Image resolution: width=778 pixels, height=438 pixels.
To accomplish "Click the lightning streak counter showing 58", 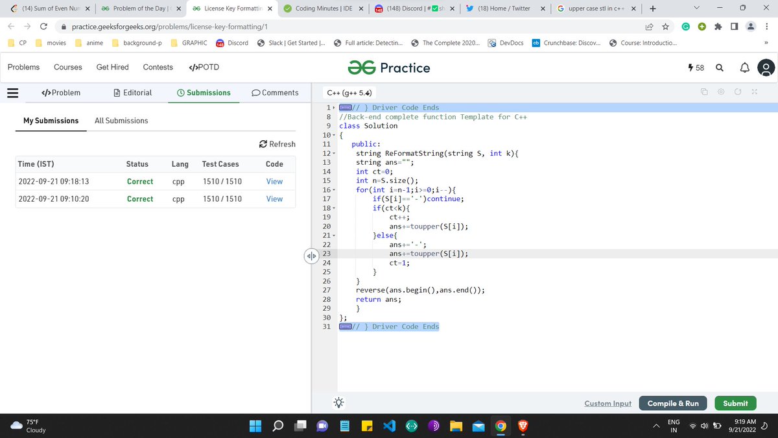I will (696, 67).
